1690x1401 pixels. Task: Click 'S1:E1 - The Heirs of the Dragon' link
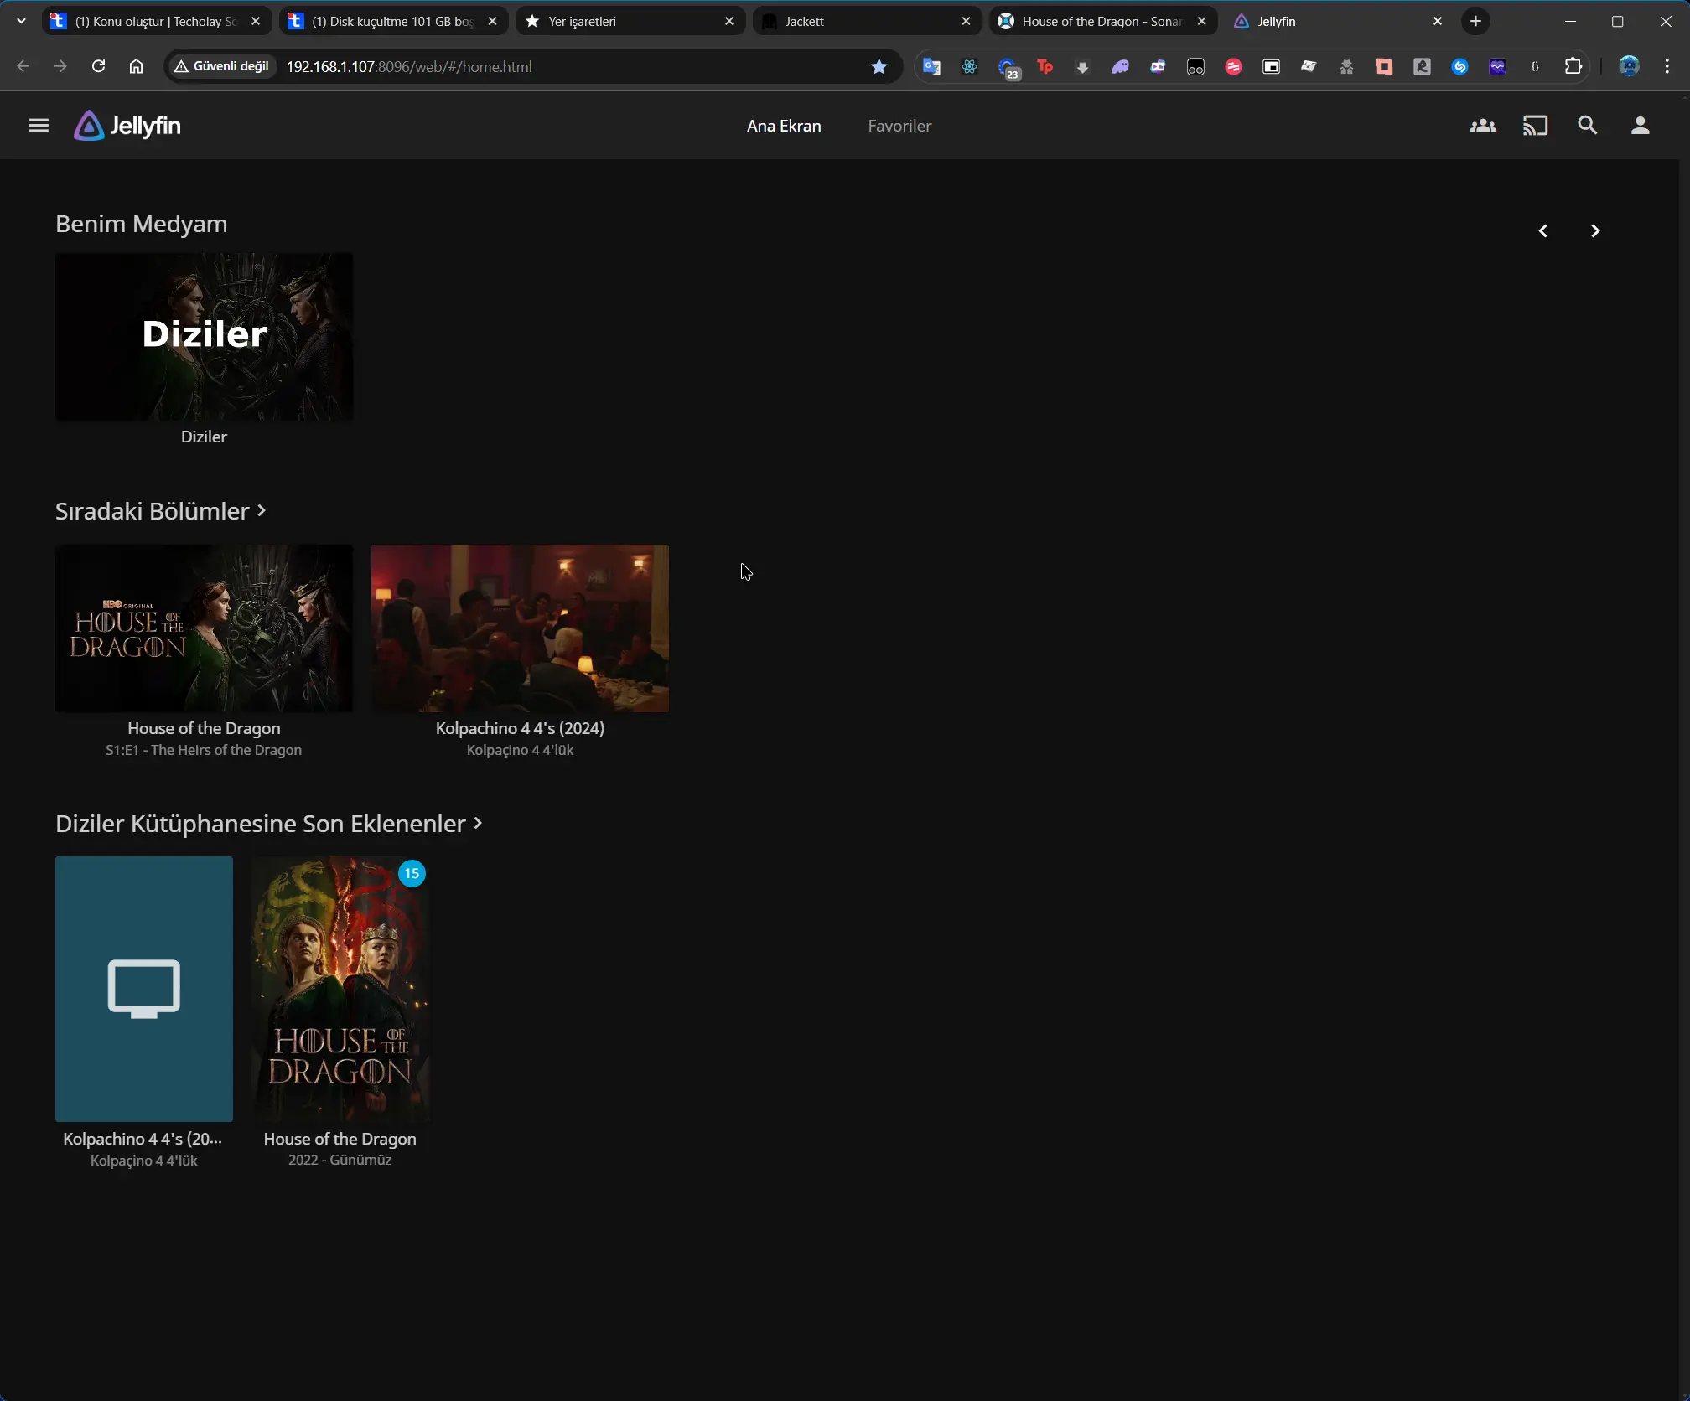pyautogui.click(x=204, y=750)
